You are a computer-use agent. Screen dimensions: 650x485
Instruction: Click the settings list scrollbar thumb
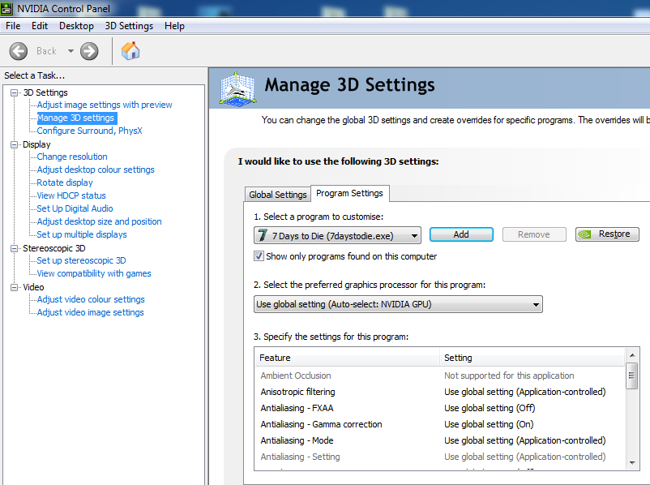point(632,376)
